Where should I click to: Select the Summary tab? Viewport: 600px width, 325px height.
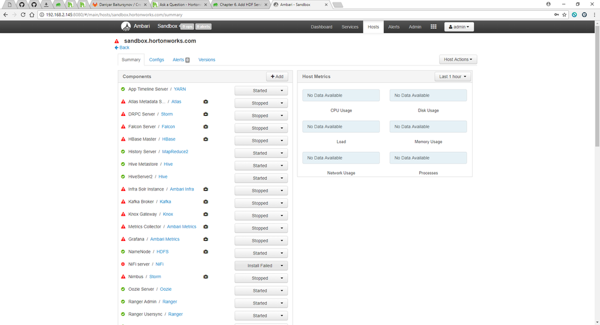pyautogui.click(x=131, y=59)
